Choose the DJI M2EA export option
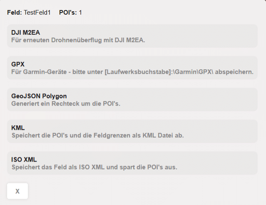The width and height of the screenshot is (266, 205). click(x=132, y=36)
